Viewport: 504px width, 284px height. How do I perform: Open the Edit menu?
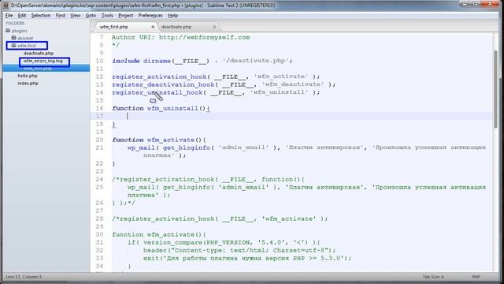22,16
